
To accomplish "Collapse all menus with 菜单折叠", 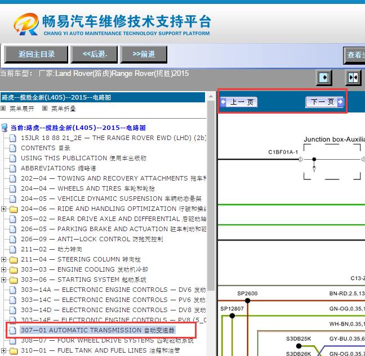I will 63,109.
